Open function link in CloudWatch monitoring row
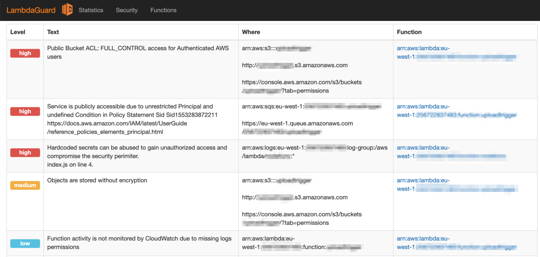 tap(456, 243)
